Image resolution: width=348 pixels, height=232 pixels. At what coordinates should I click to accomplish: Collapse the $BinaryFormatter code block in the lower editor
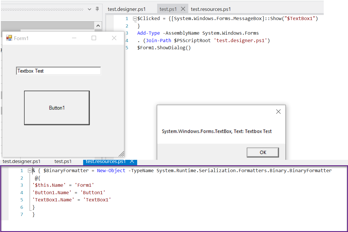click(29, 171)
